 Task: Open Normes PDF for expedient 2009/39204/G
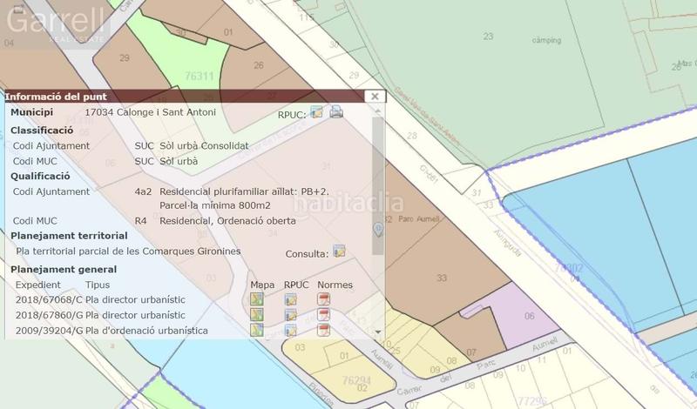[323, 330]
